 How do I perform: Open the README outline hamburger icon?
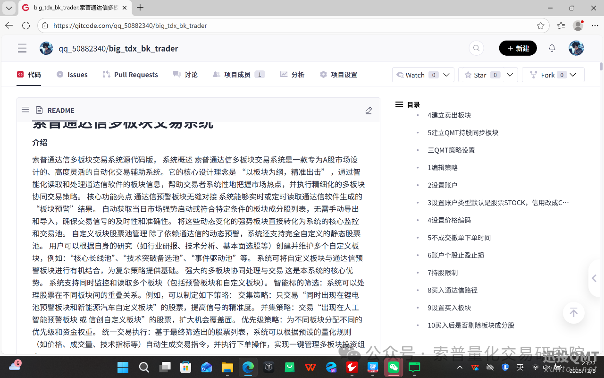[25, 109]
